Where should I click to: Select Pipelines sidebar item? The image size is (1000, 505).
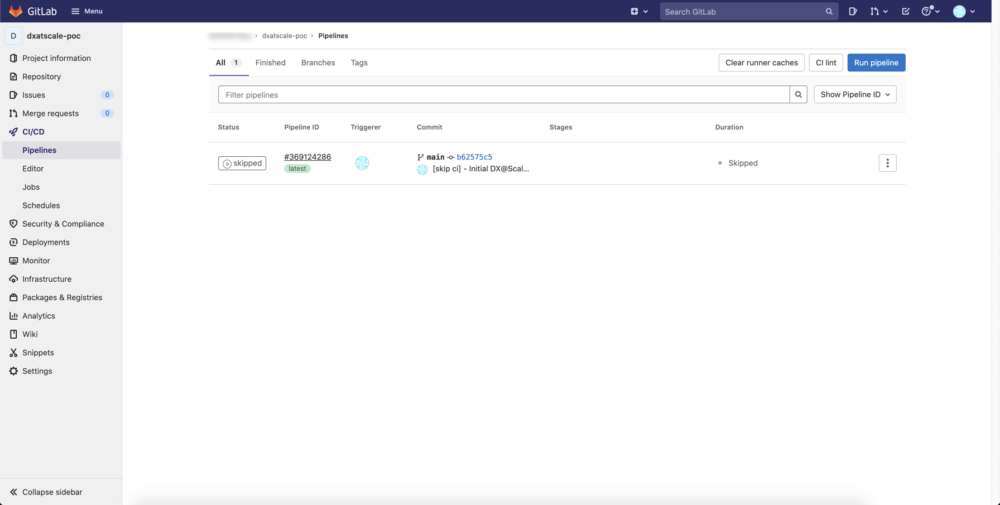coord(61,150)
